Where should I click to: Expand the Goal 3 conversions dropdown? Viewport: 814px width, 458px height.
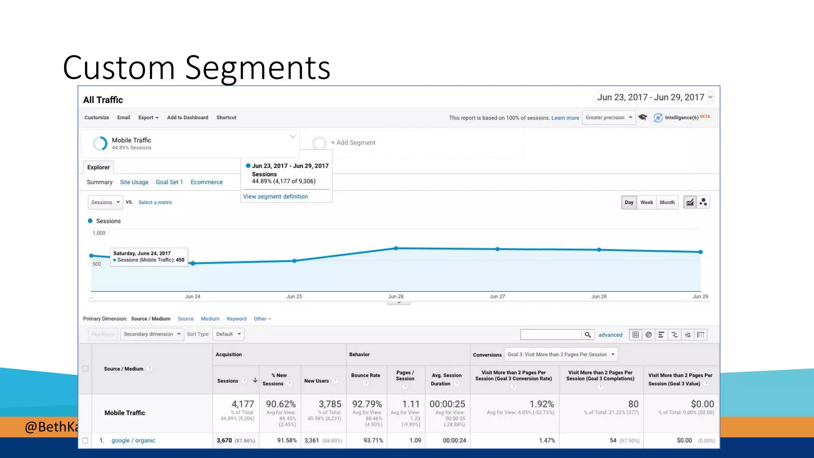[x=561, y=355]
